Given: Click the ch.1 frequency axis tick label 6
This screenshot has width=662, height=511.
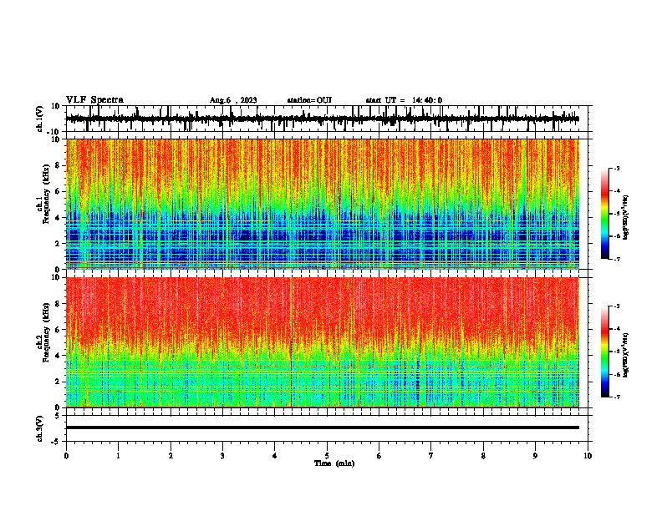Looking at the screenshot, I should (x=59, y=191).
